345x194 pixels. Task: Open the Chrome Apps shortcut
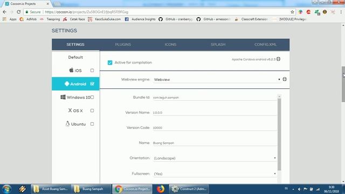tap(10, 19)
